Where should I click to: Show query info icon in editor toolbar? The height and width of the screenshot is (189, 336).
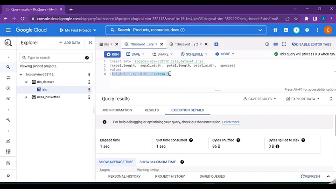coord(267,44)
